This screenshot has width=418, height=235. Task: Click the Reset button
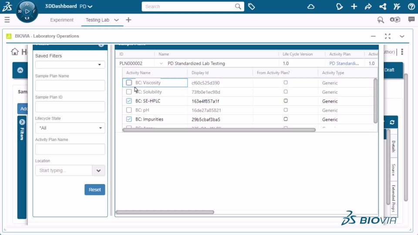(x=94, y=190)
